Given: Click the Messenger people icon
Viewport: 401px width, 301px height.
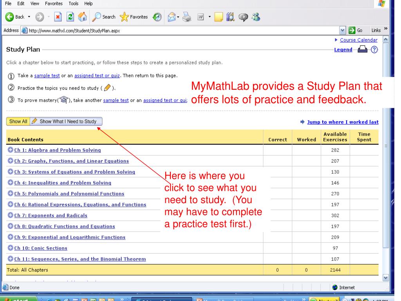Looking at the screenshot, I should click(256, 17).
